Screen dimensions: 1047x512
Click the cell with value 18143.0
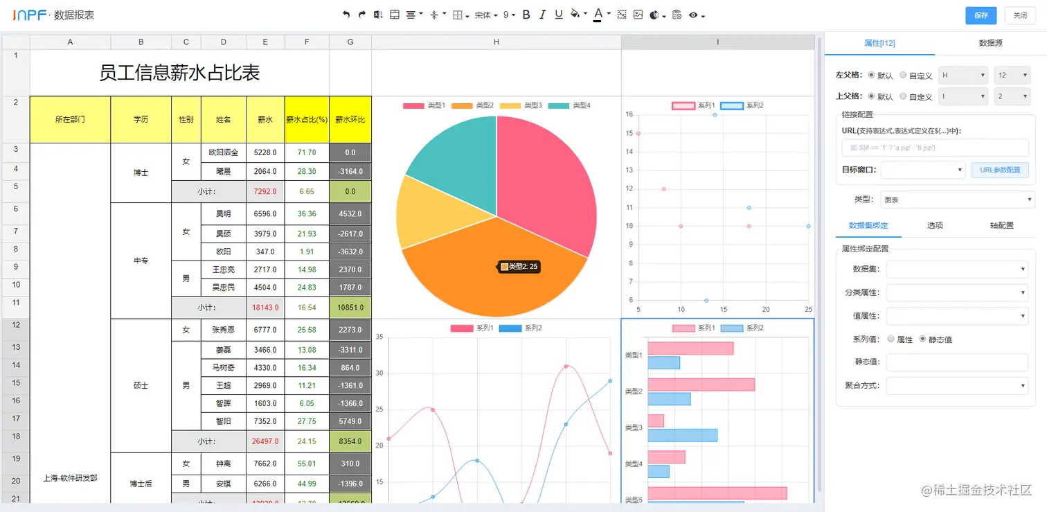265,307
